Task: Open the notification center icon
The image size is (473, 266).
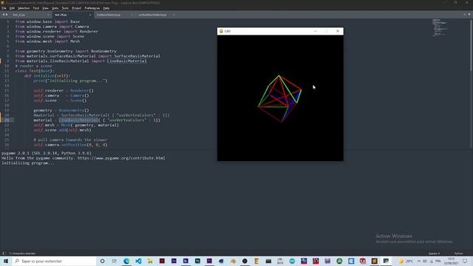Action: click(465, 261)
